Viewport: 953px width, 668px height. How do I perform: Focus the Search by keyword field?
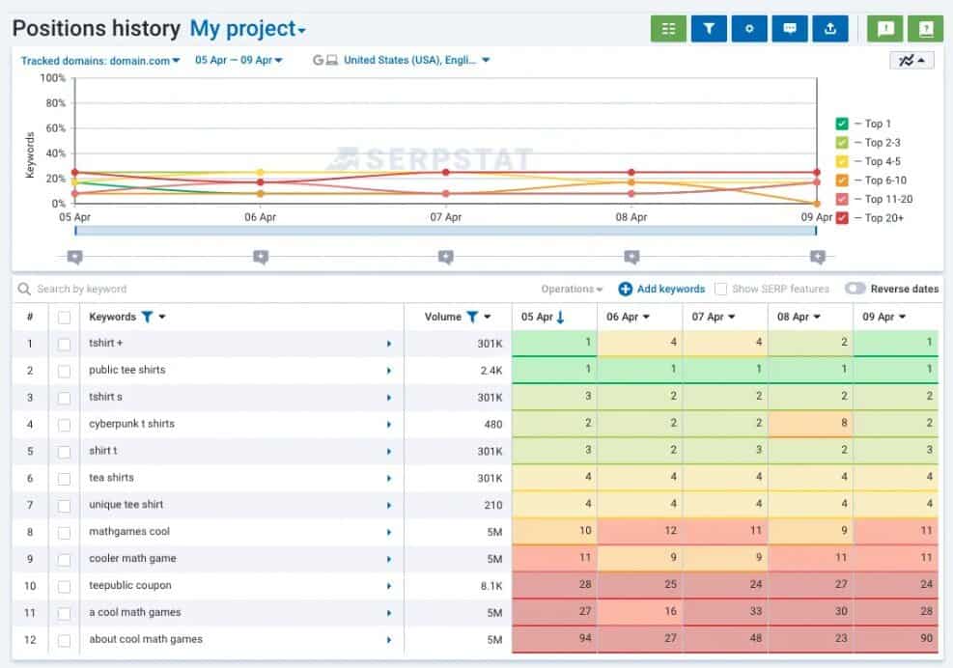point(273,289)
